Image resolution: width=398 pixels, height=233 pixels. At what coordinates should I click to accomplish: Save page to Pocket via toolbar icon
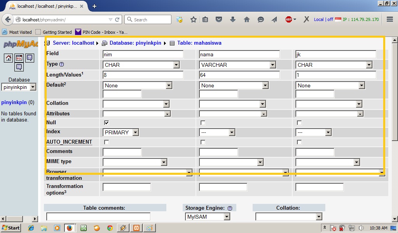(x=219, y=19)
